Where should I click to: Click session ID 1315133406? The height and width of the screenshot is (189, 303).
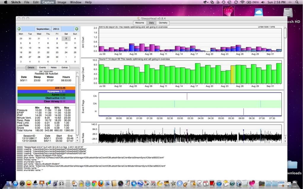pos(29,141)
